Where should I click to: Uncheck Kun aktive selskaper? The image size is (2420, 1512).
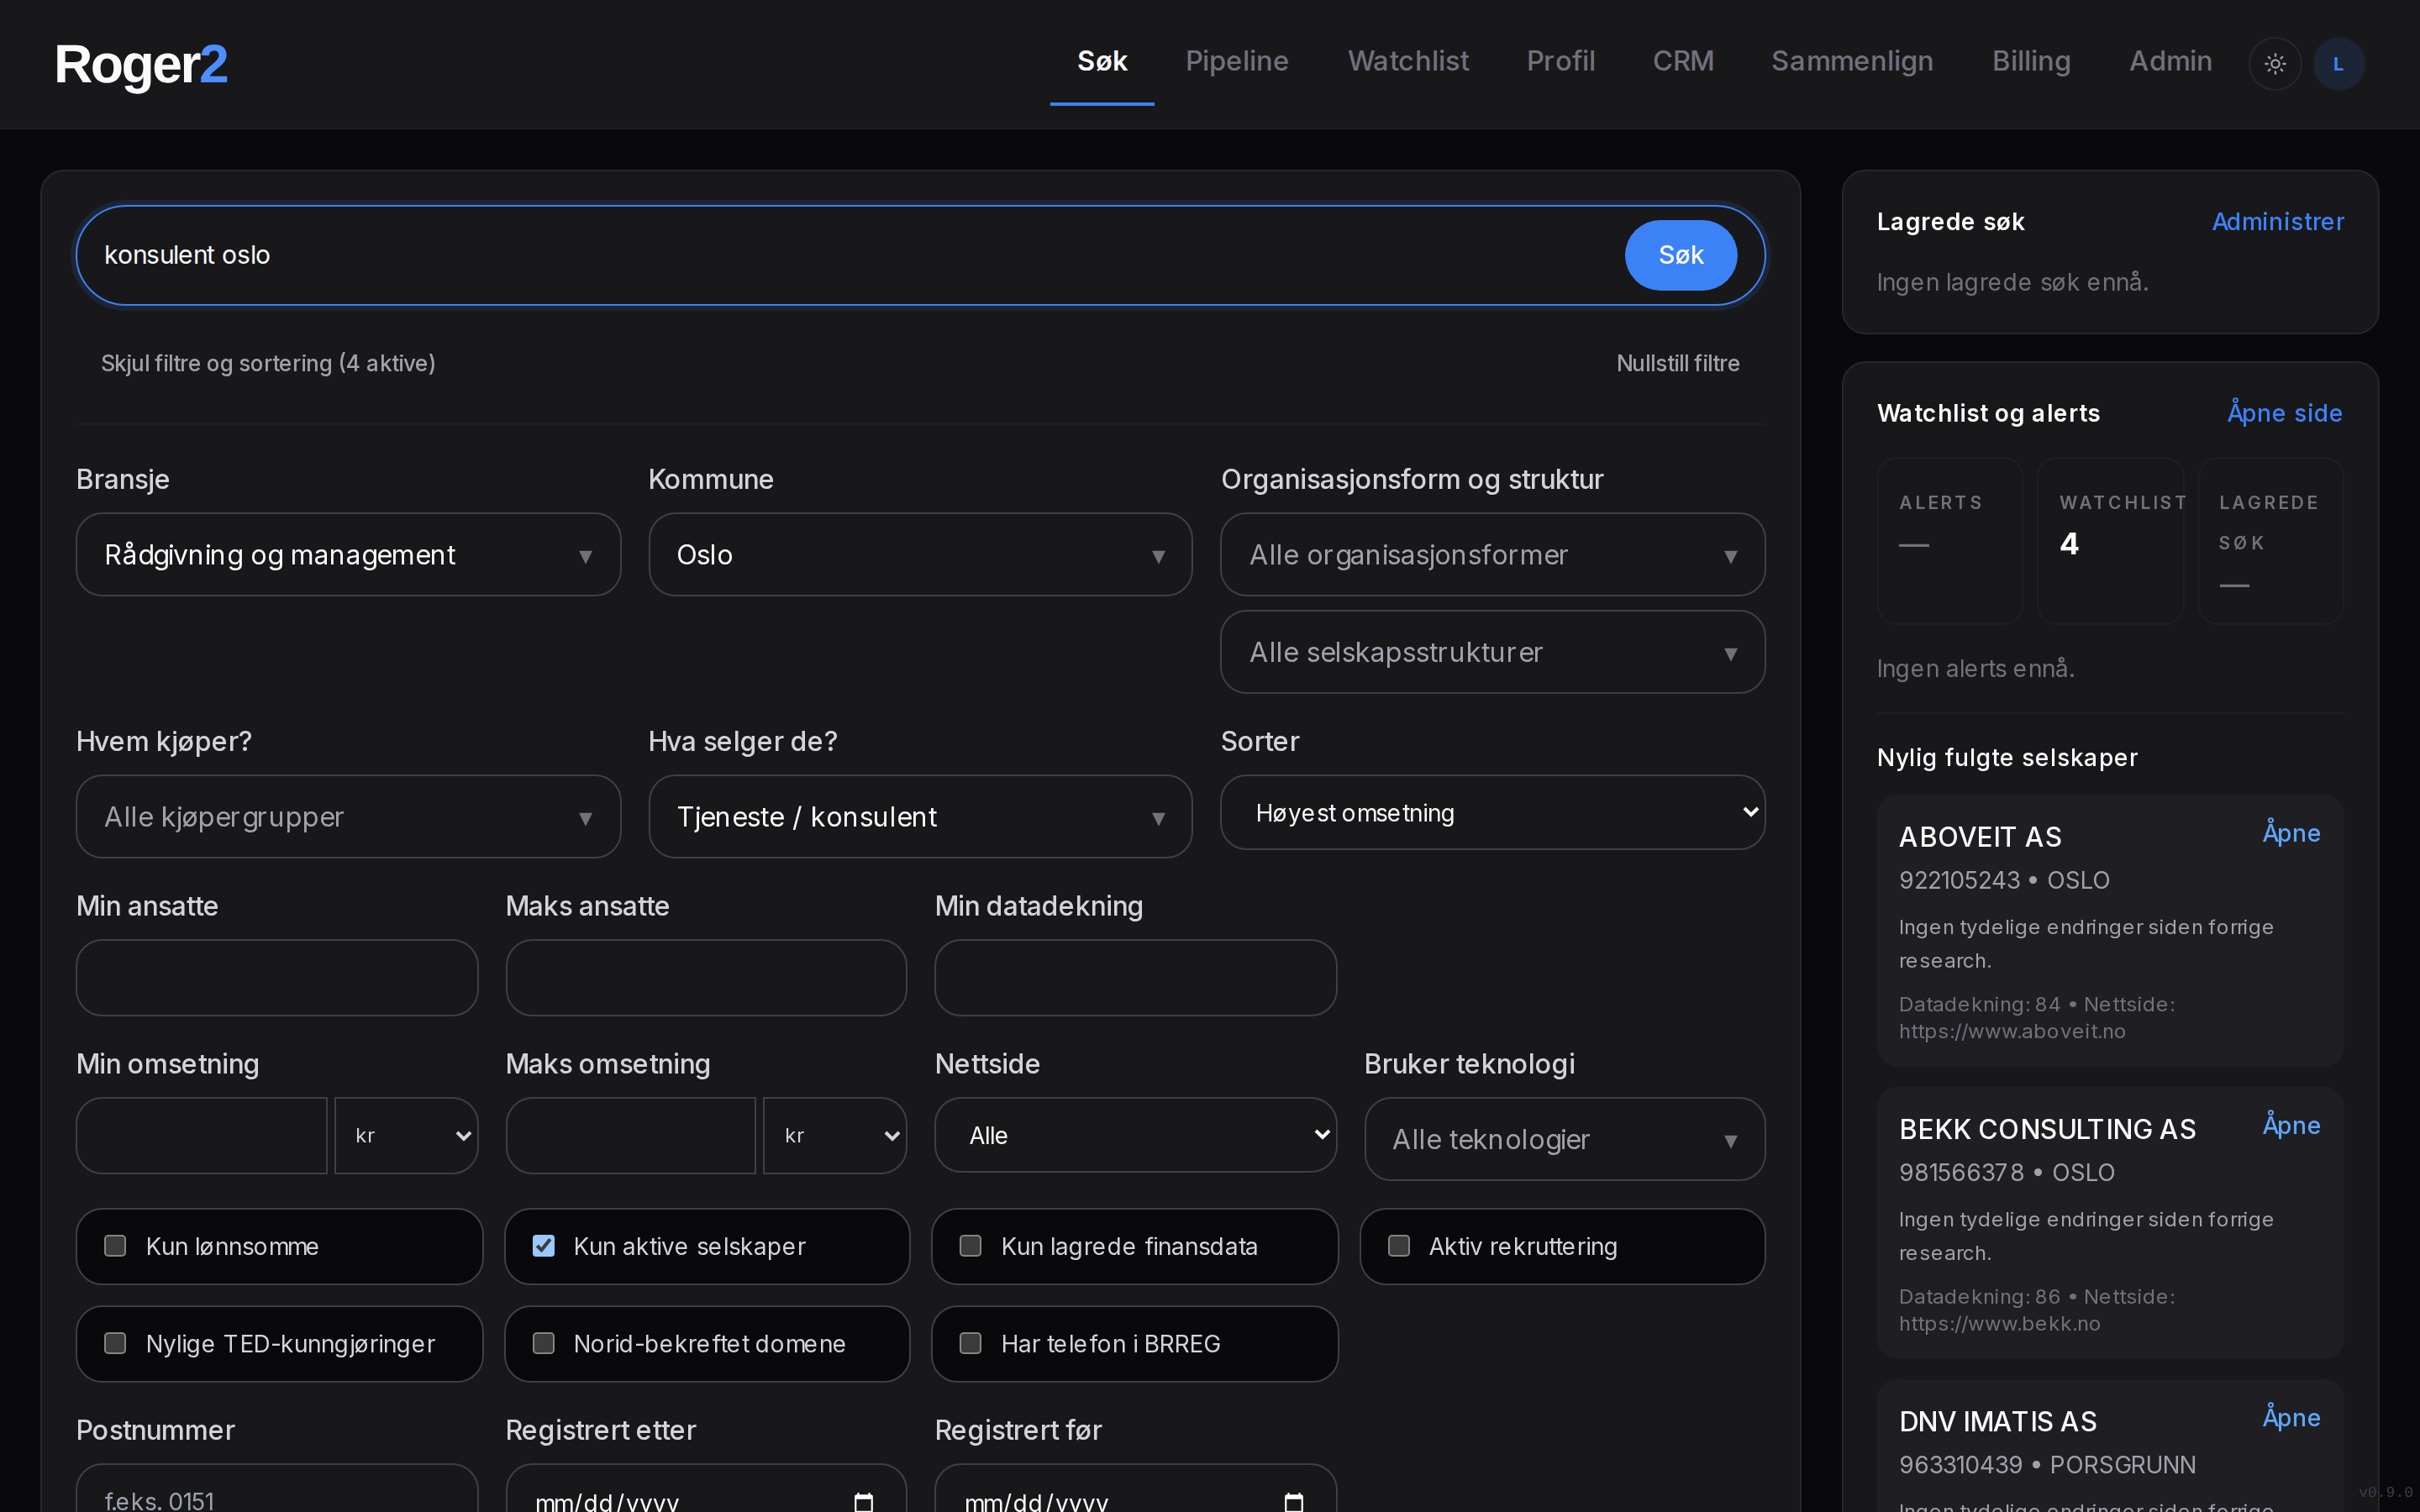[x=544, y=1246]
